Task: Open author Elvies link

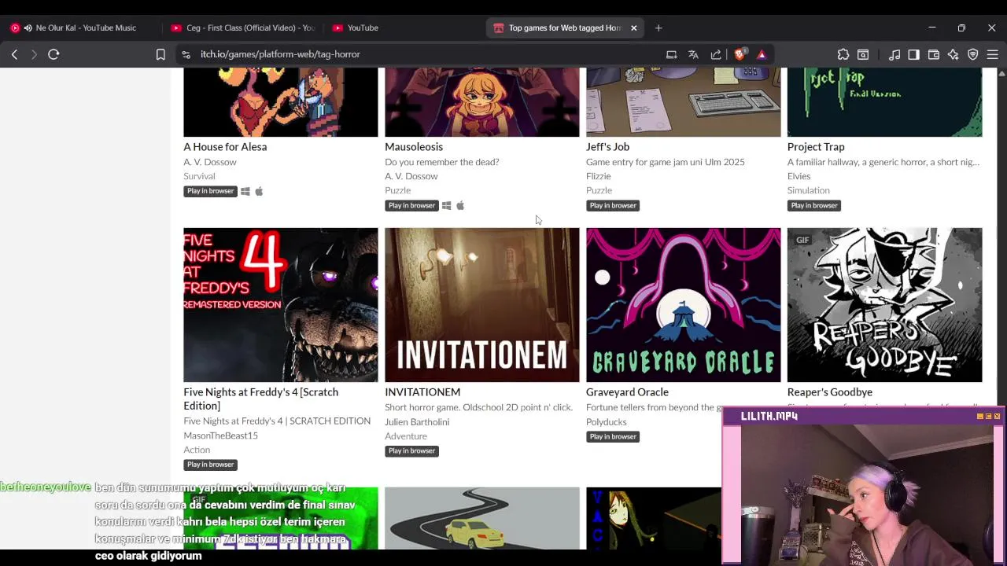Action: 799,176
